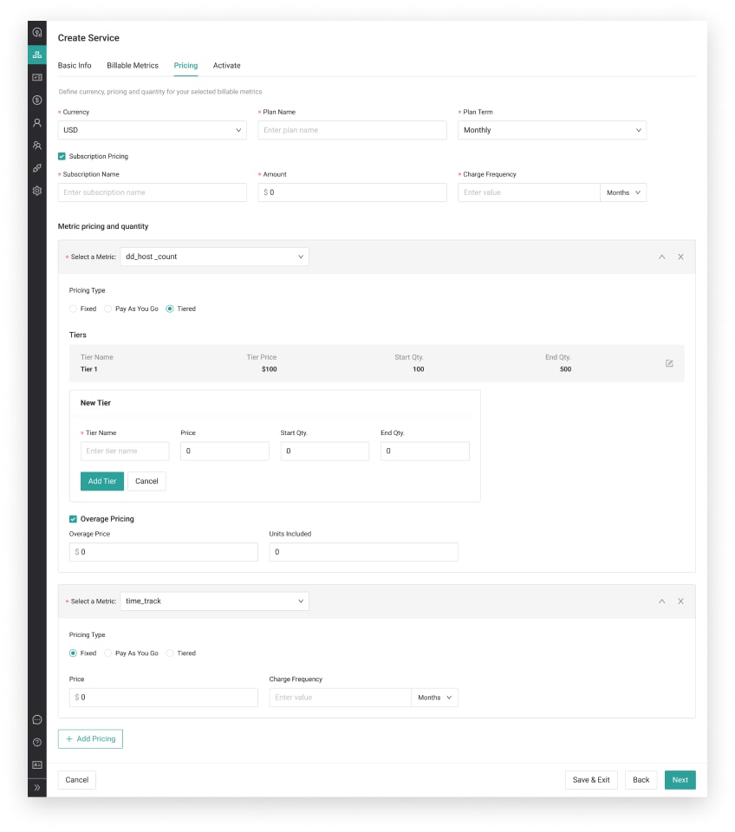The width and height of the screenshot is (735, 832).
Task: Remove the dd_host_count metric with X icon
Action: point(680,257)
